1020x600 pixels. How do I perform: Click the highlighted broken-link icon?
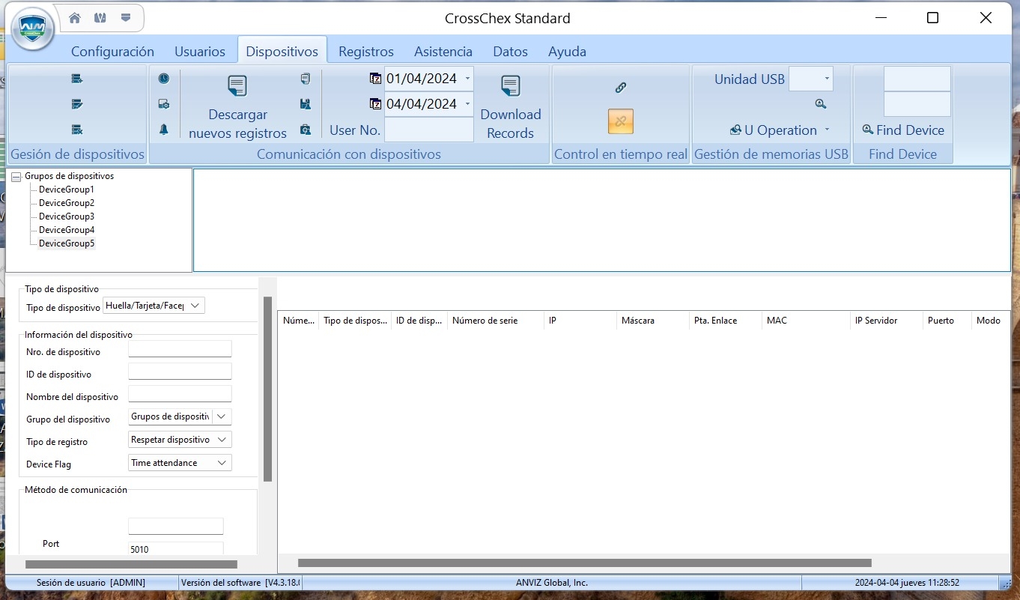coord(621,121)
